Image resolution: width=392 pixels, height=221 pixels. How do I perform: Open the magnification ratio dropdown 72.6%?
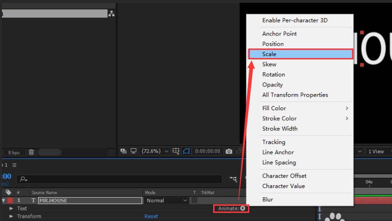coord(155,151)
